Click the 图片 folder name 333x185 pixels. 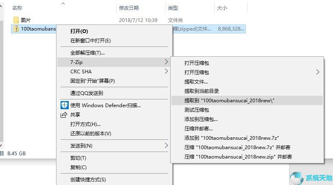(26, 20)
